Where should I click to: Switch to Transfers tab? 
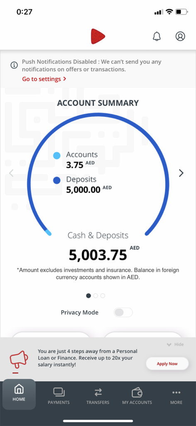pyautogui.click(x=98, y=396)
